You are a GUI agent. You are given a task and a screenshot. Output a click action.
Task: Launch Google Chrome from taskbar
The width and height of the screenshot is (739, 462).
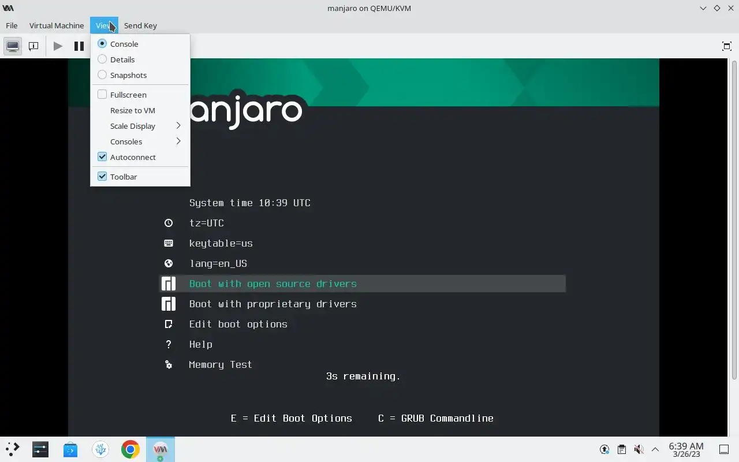click(x=130, y=449)
